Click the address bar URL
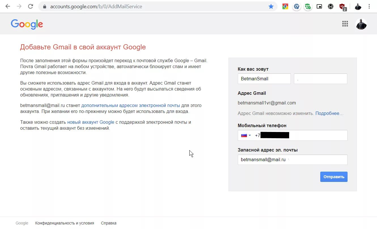The image size is (377, 229). (x=96, y=6)
